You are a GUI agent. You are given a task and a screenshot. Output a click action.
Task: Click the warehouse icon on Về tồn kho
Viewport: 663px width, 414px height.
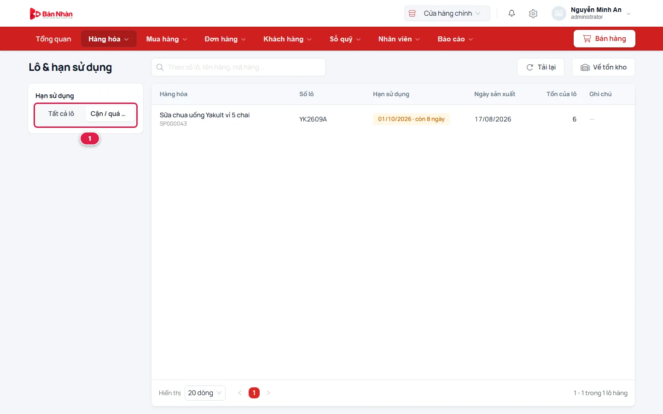tap(585, 67)
